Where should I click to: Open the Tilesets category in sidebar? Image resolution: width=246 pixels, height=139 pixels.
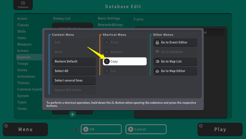23,83
